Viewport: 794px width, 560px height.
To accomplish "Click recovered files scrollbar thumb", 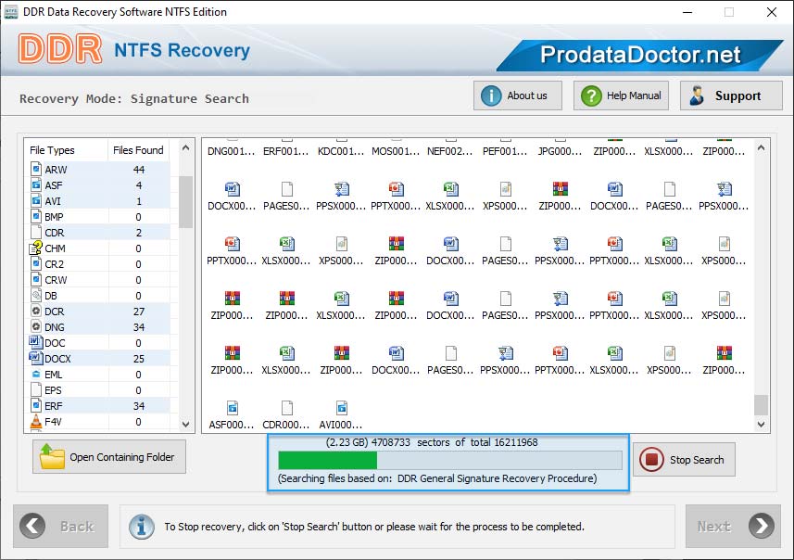I will (761, 405).
